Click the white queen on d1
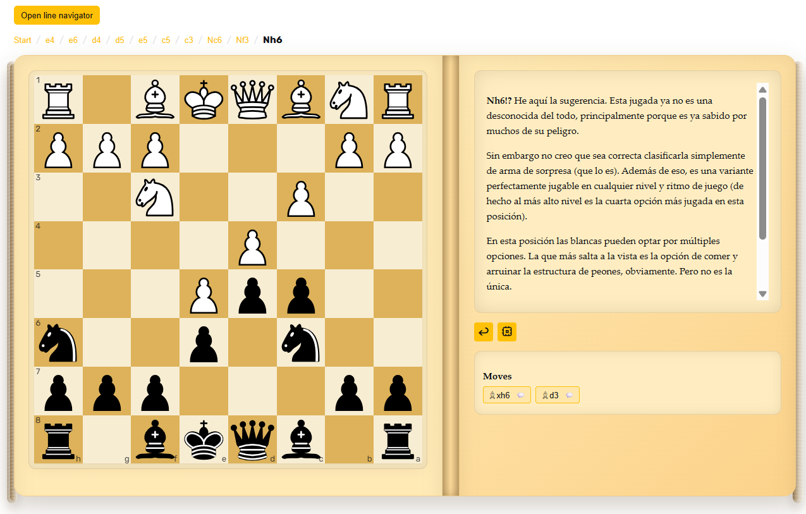This screenshot has width=806, height=514. pos(252,100)
